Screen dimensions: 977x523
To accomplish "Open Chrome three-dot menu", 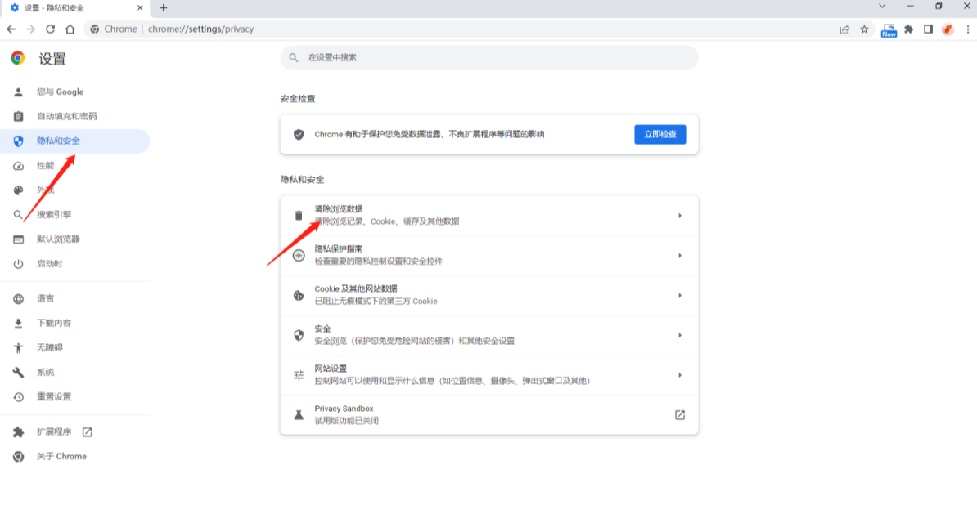I will click(x=968, y=29).
